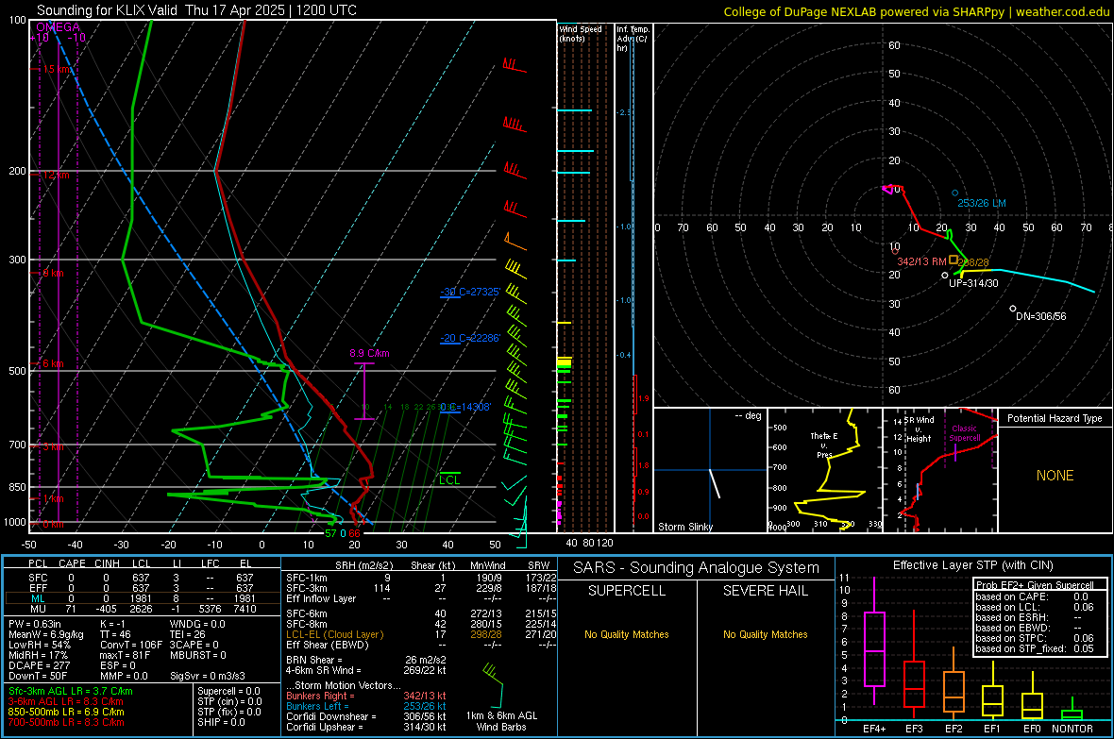The width and height of the screenshot is (1114, 739).
Task: Click the 'Inf. Temp. Adv.' panel header
Action: [633, 39]
